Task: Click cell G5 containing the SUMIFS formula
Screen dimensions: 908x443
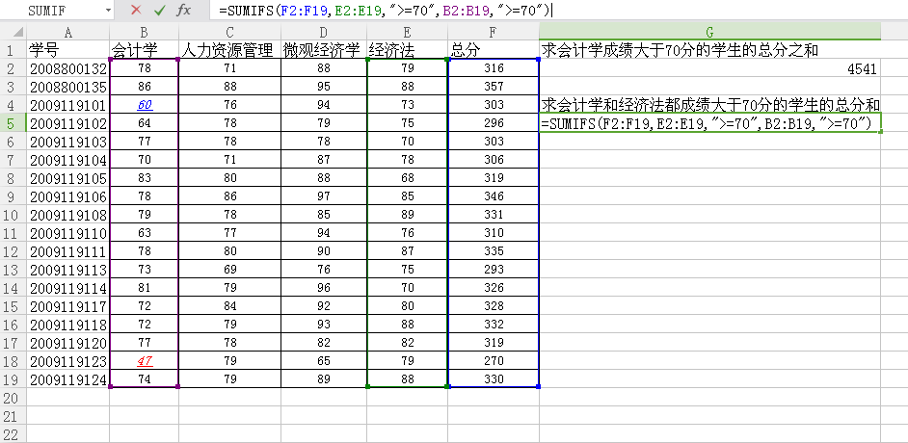Action: pos(709,124)
